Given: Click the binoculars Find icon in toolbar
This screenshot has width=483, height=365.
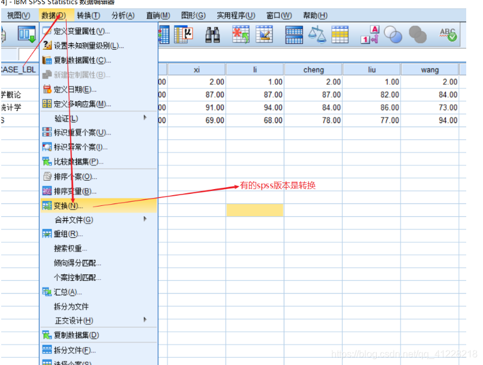Looking at the screenshot, I should [x=212, y=35].
